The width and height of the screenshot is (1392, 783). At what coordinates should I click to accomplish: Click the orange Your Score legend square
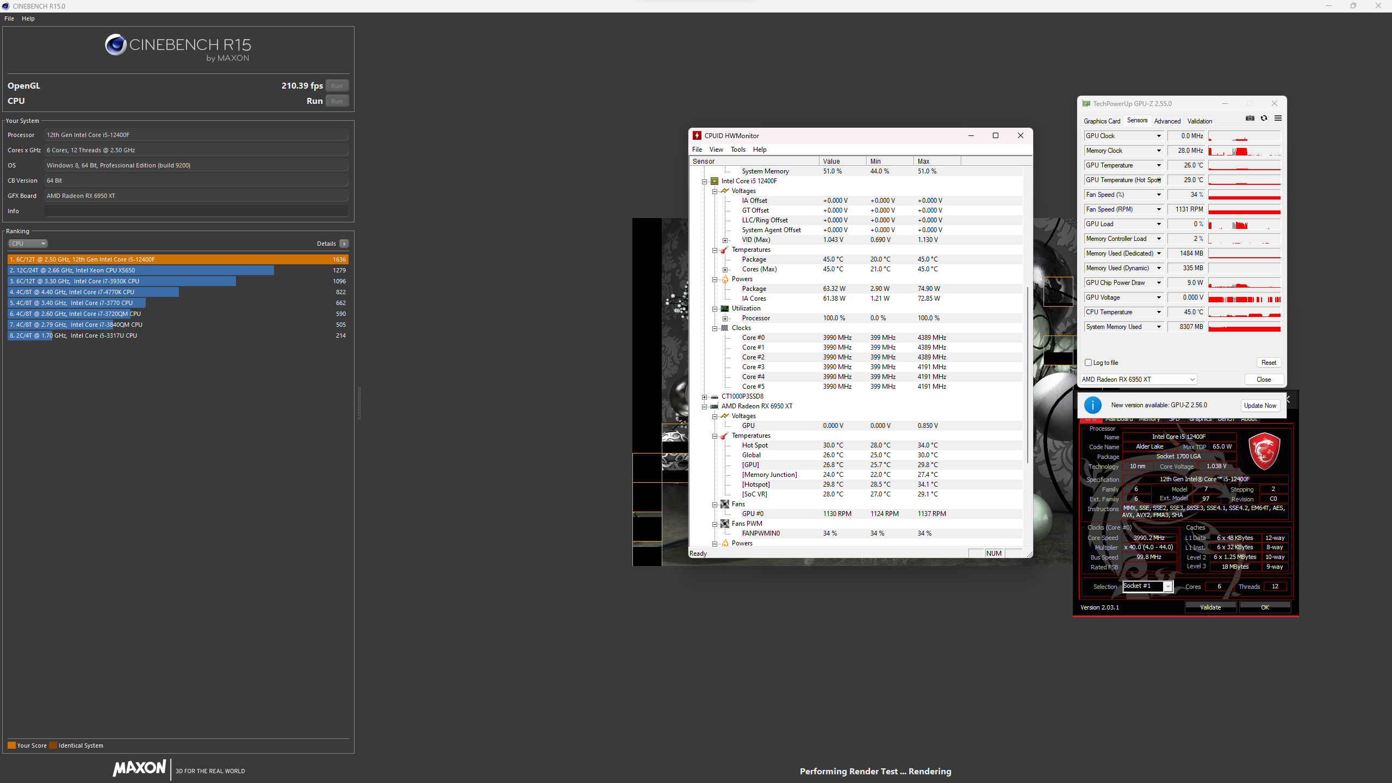[x=11, y=745]
